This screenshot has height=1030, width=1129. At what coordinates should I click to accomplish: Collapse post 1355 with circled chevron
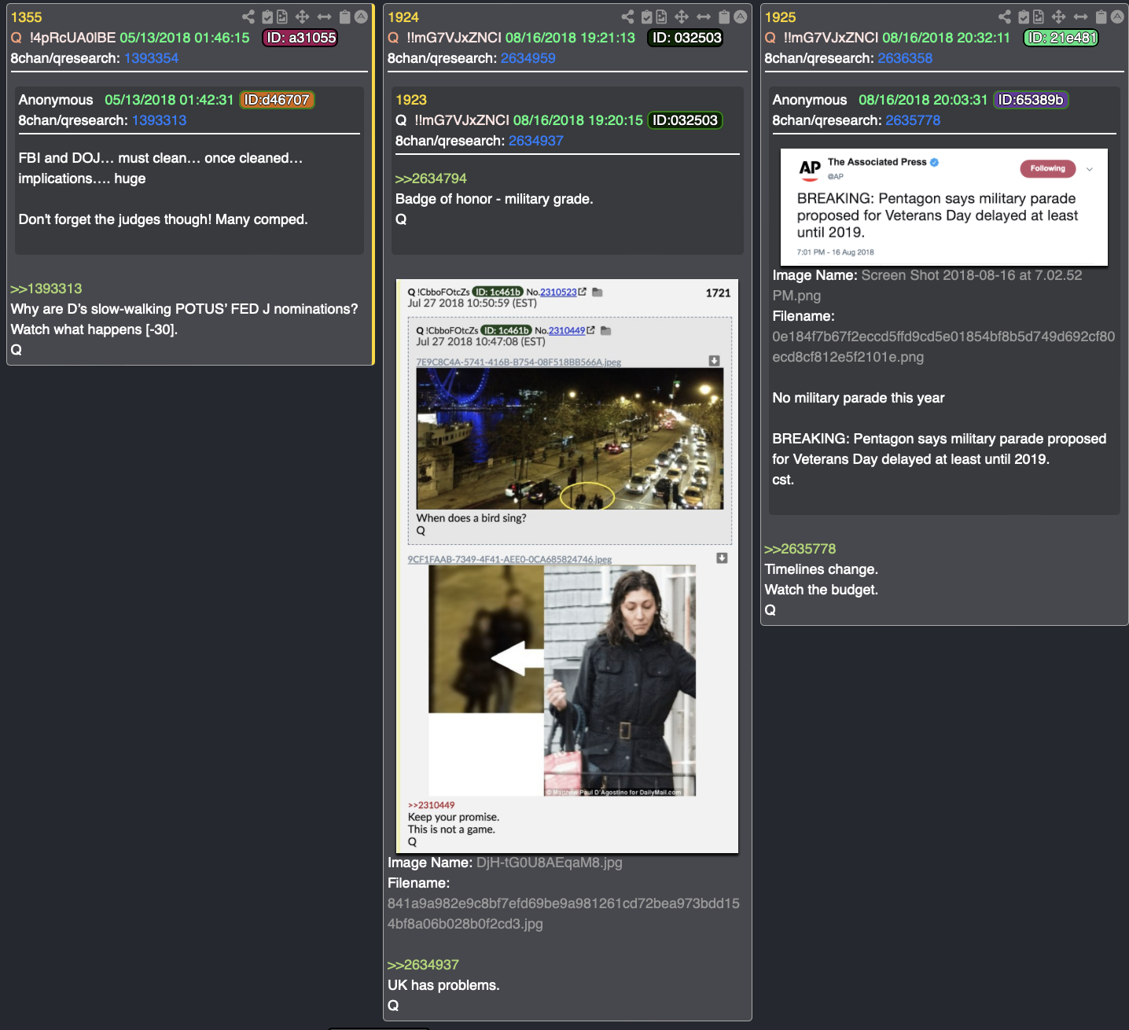click(361, 17)
